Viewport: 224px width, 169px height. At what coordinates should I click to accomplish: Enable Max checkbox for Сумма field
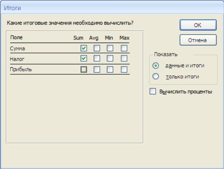[x=124, y=48]
